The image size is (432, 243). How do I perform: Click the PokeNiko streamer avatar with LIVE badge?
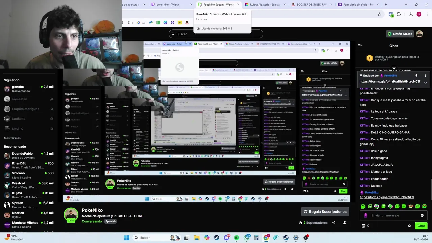click(71, 215)
